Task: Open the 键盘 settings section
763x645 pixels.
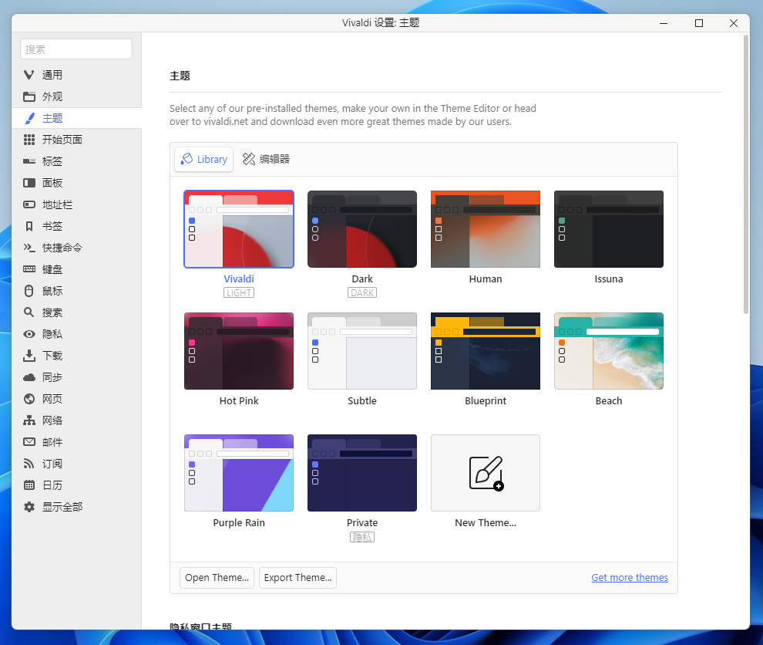Action: [76, 269]
